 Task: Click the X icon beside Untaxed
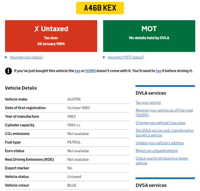[x=37, y=29]
